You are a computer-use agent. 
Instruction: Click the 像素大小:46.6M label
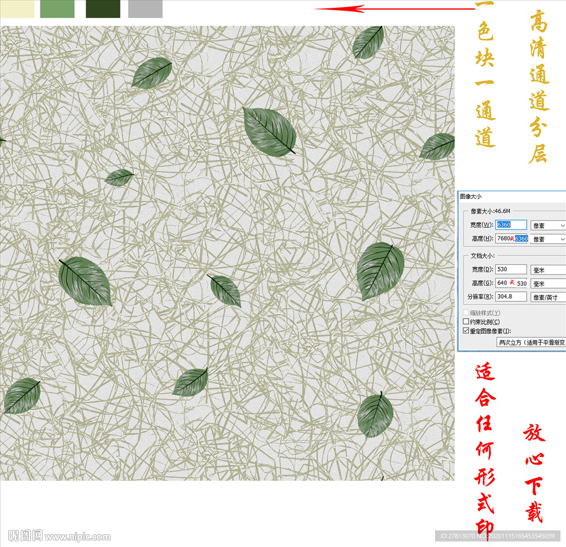[x=490, y=211]
